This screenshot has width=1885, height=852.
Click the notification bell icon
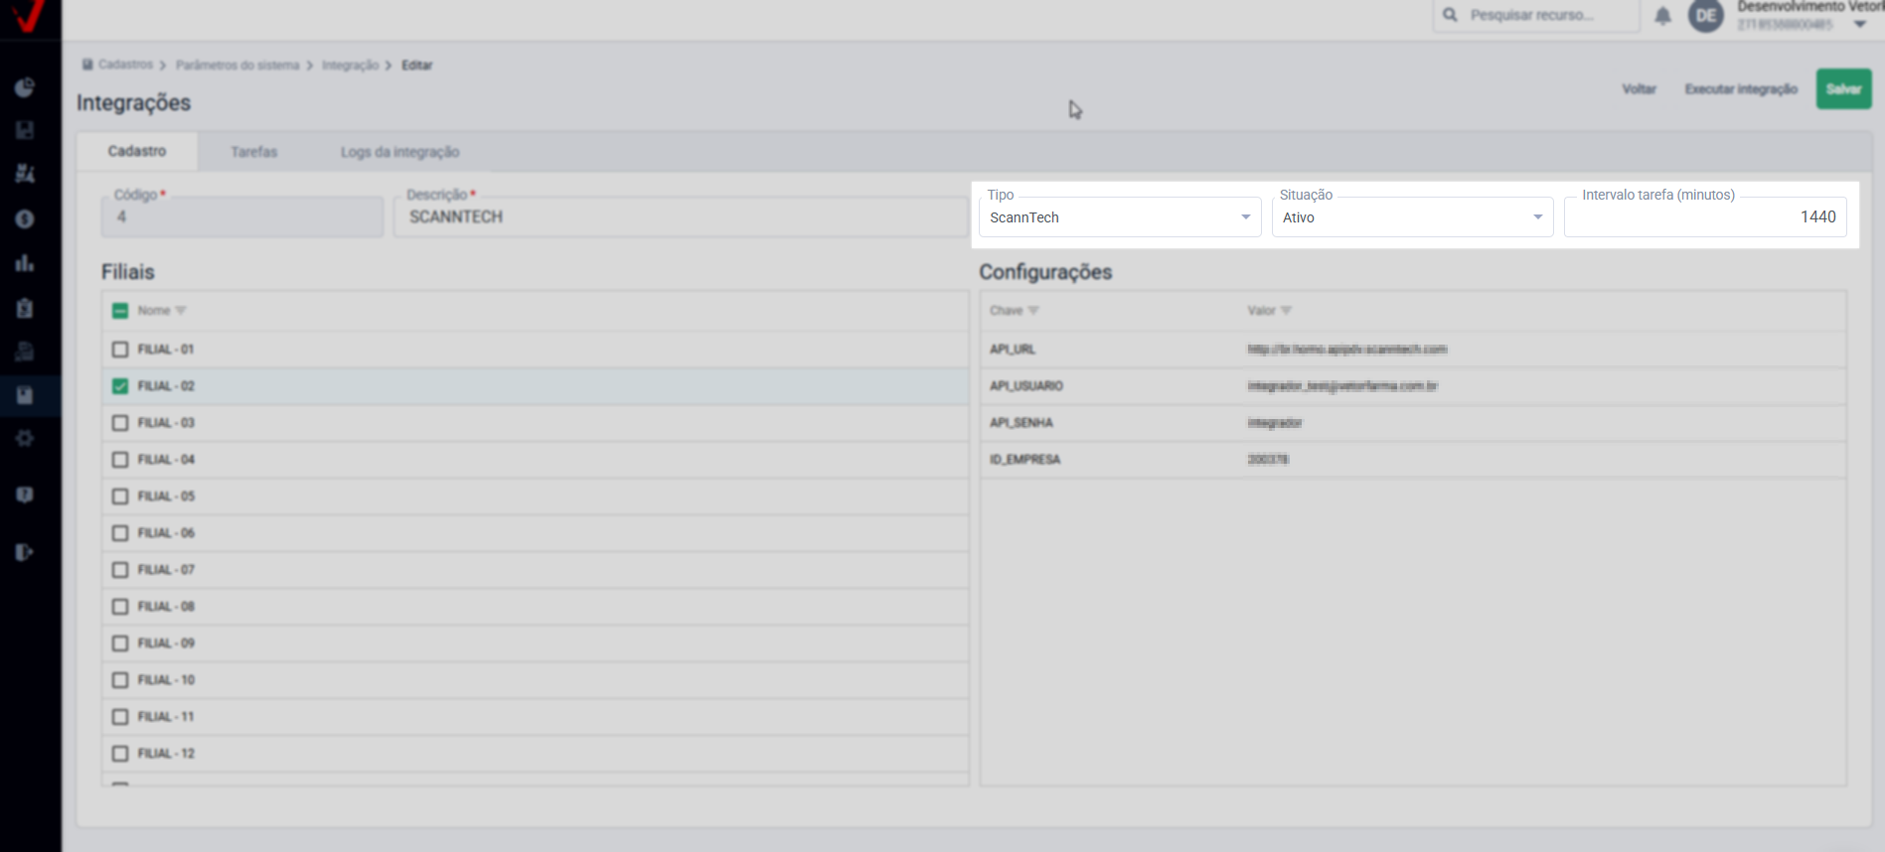click(1662, 16)
